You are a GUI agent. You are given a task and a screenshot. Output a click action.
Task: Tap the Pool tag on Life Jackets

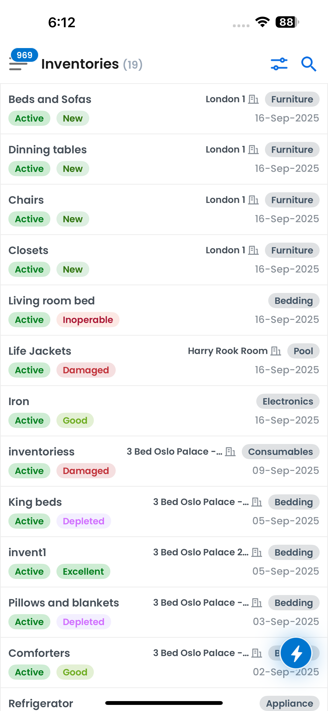(303, 351)
